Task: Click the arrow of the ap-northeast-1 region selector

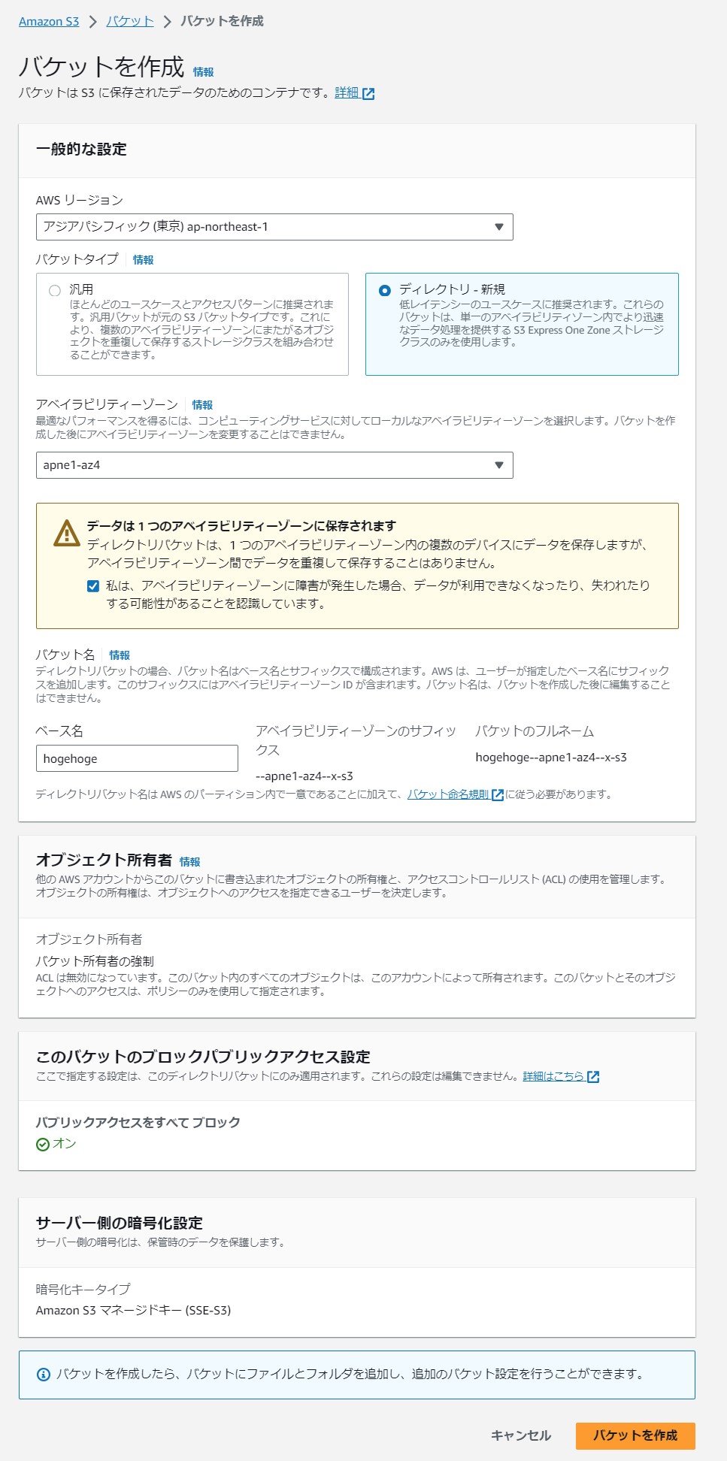Action: (x=498, y=227)
